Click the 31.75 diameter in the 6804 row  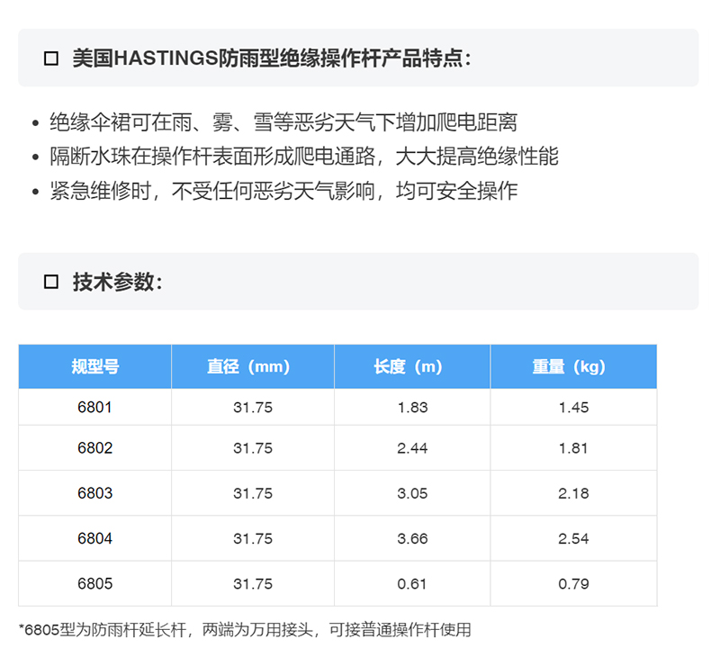point(253,538)
